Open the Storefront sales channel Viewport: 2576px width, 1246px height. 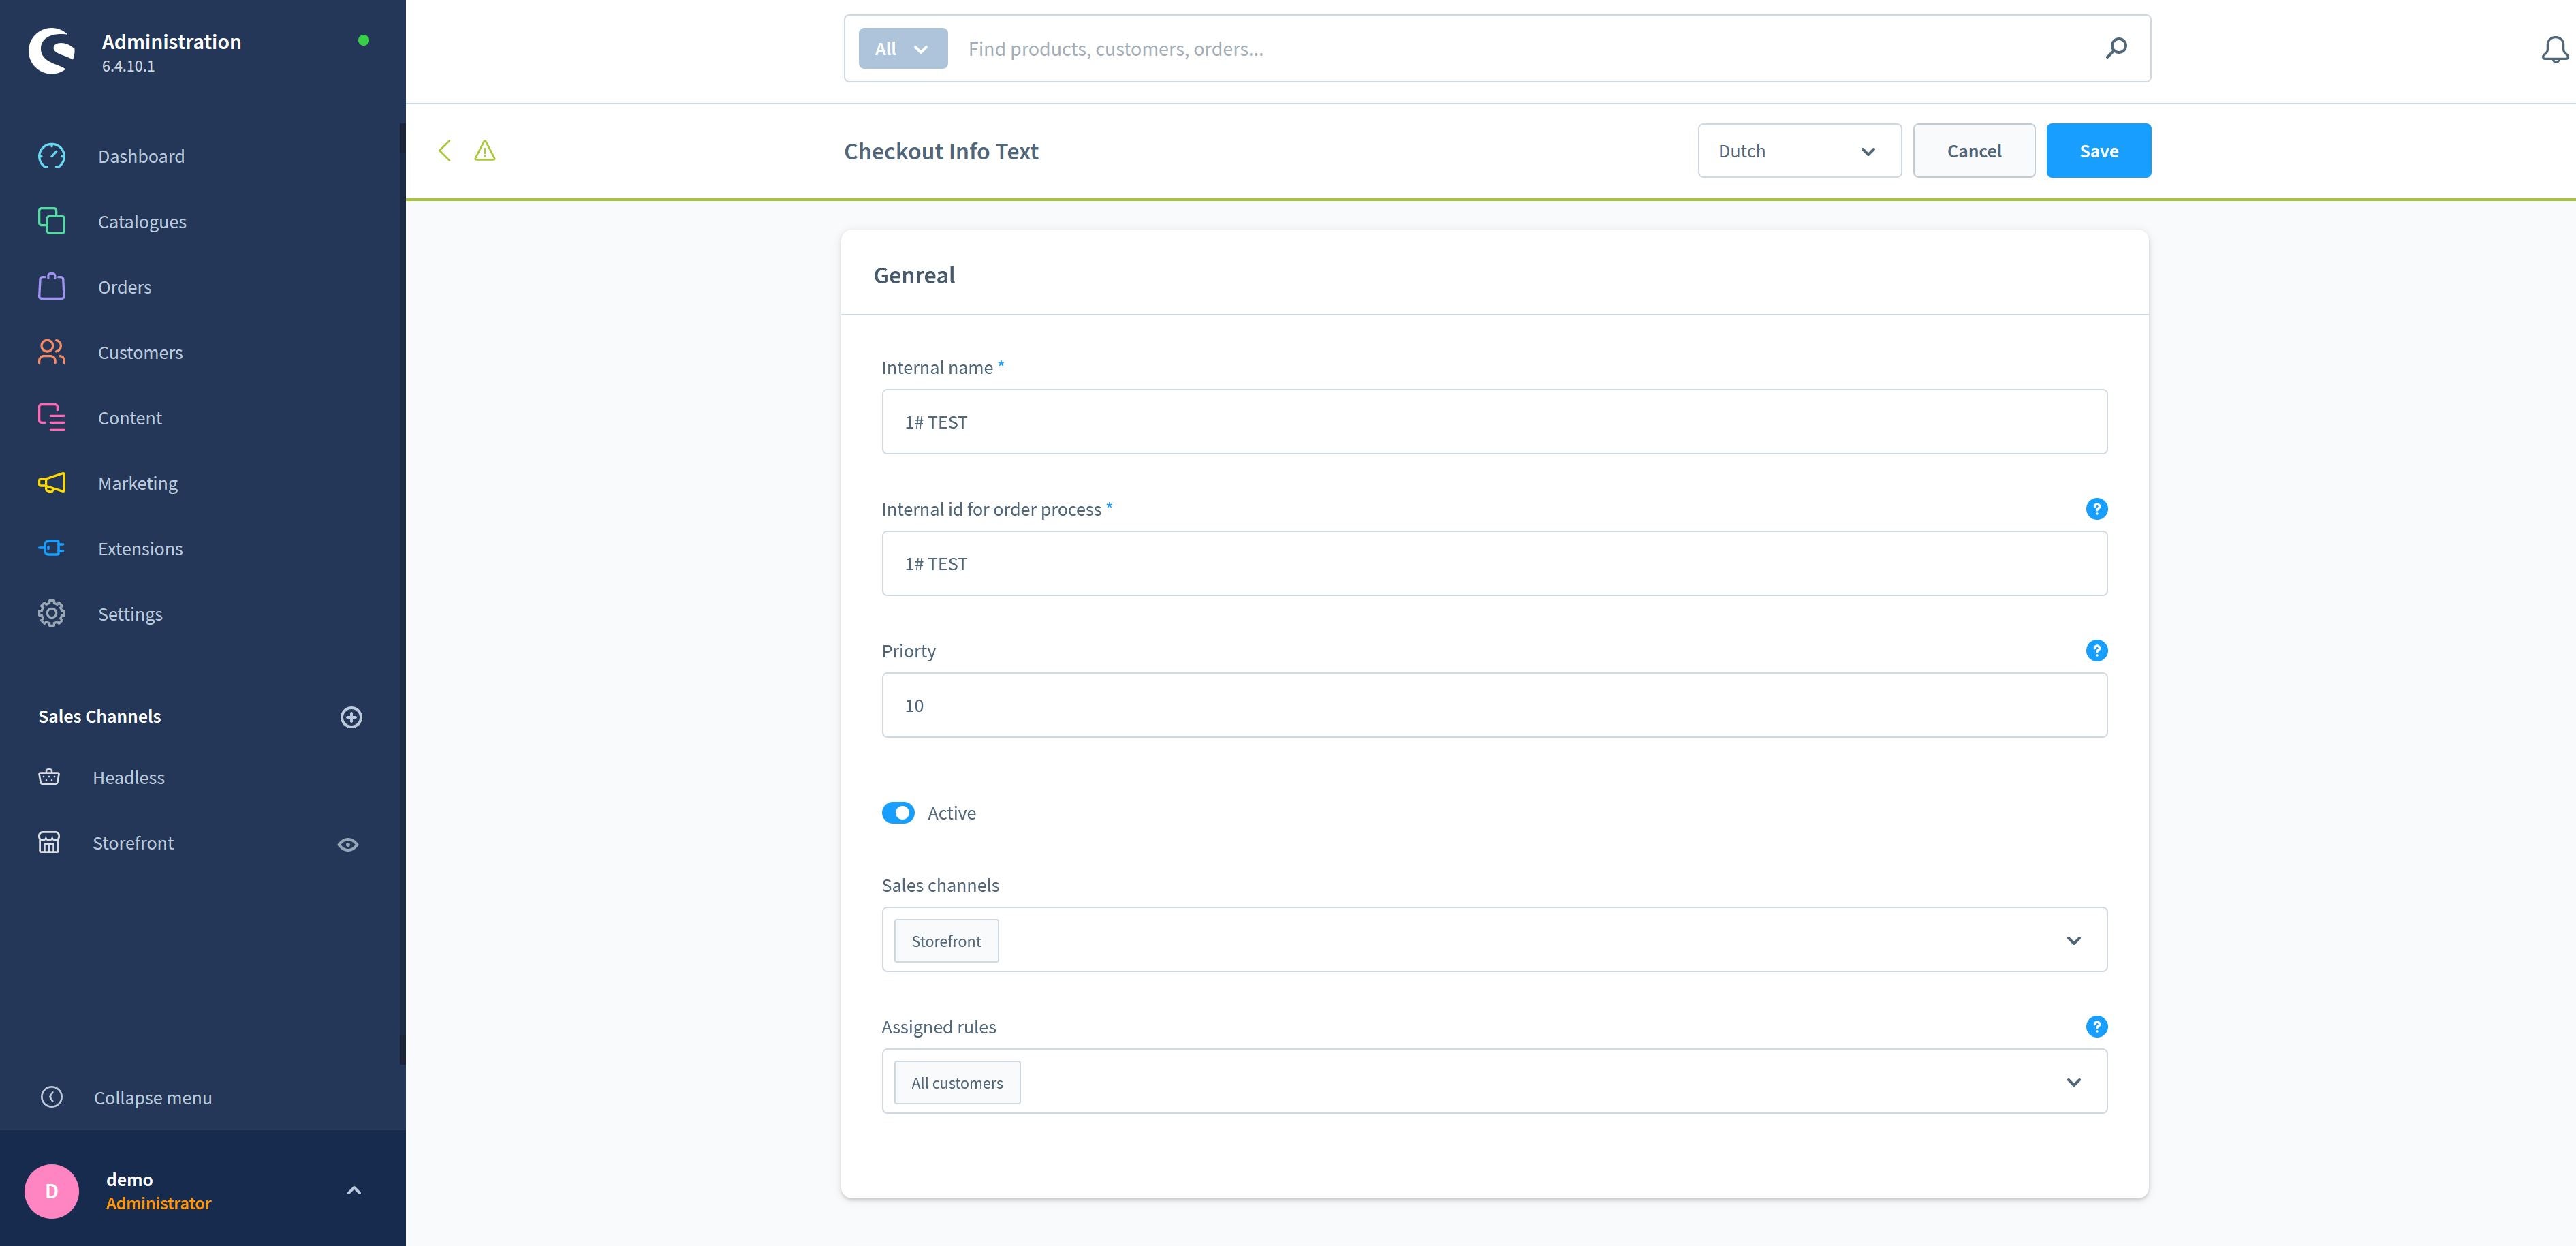(133, 843)
